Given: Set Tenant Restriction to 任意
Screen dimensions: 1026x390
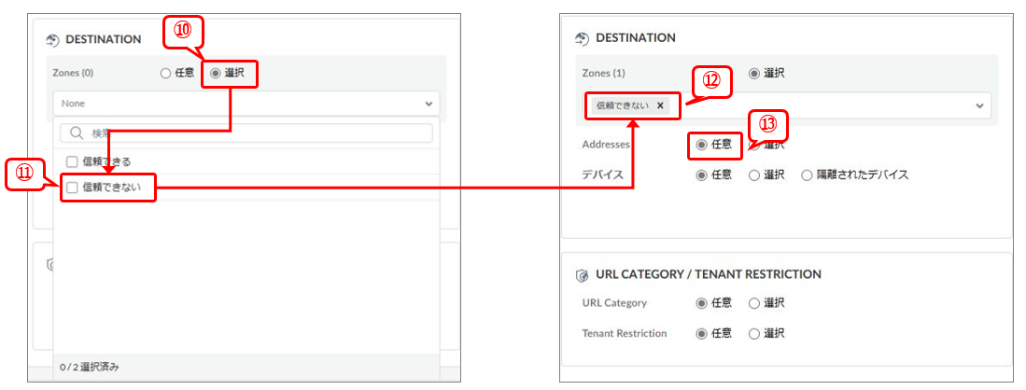Looking at the screenshot, I should (702, 333).
